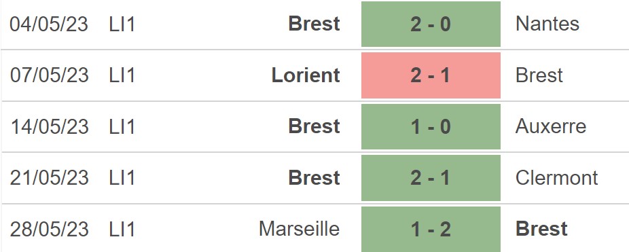The image size is (629, 252).
Task: Click LI1 league label on 14/05/23 row
Action: (122, 127)
